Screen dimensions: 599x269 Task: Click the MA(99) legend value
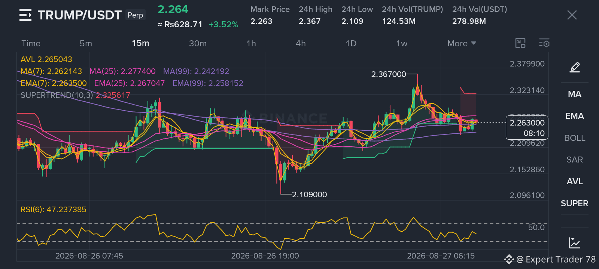(x=196, y=71)
